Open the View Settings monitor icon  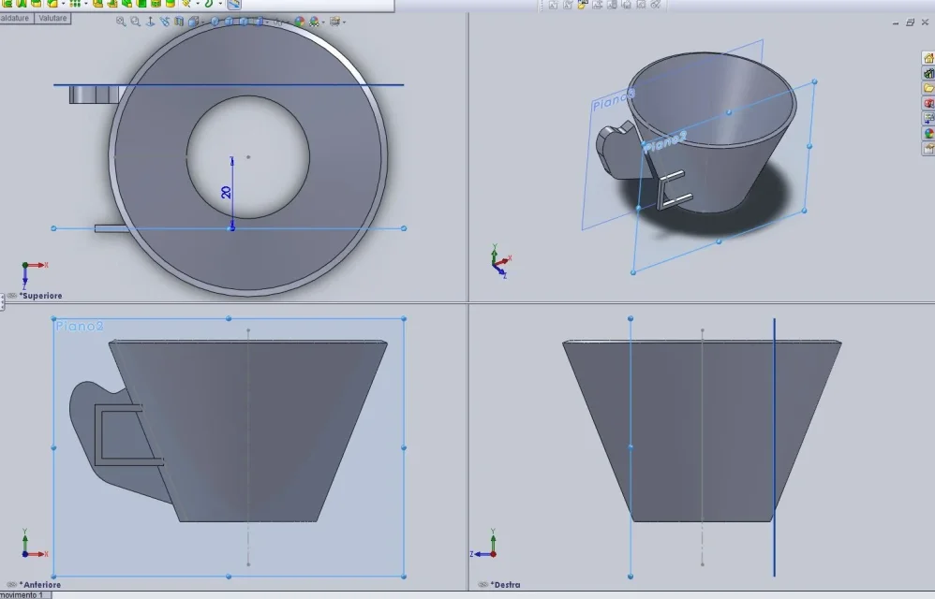[335, 22]
